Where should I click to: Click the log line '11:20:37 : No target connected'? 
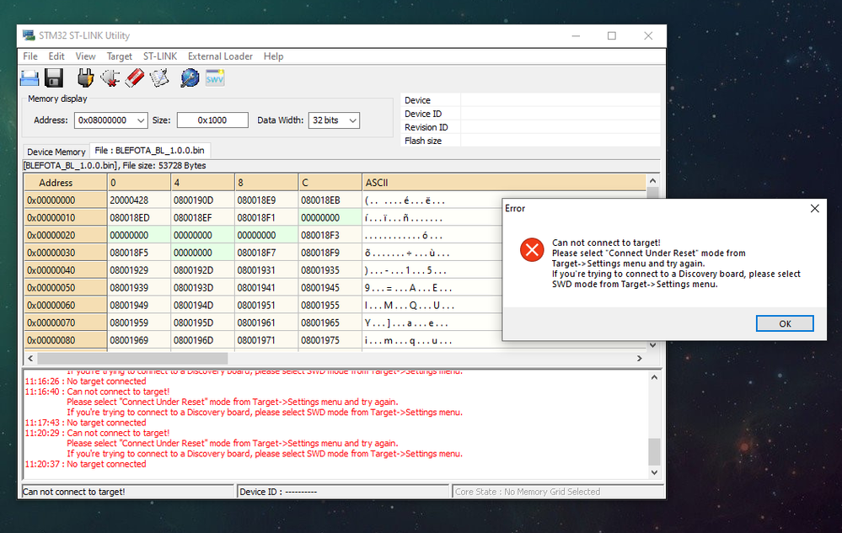point(85,464)
